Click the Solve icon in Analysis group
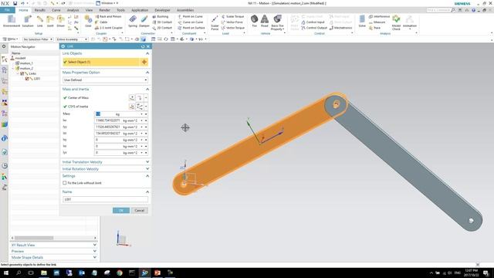Viewport: 494px width, 278px height. pyautogui.click(x=362, y=21)
